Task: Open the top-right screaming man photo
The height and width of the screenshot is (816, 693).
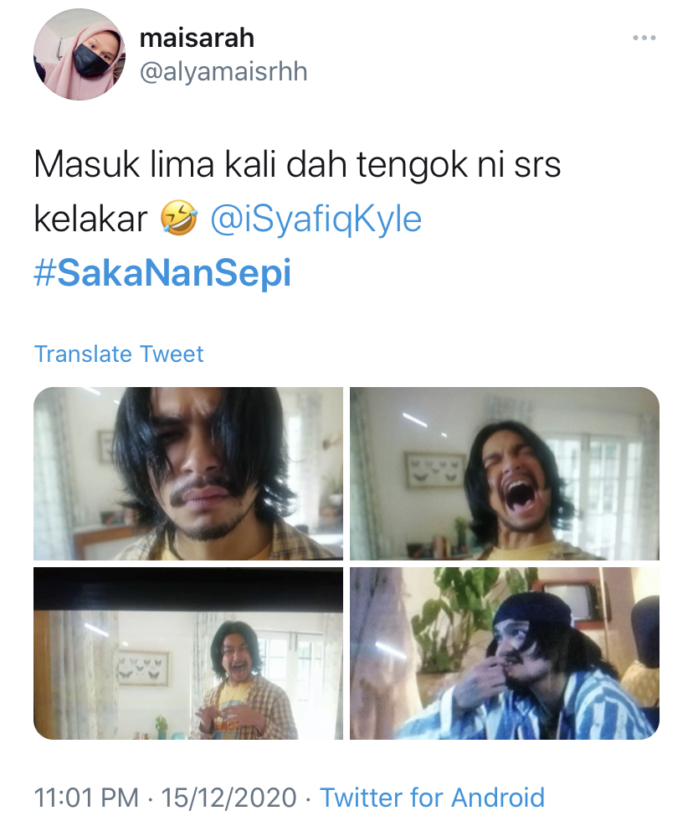Action: pos(505,473)
